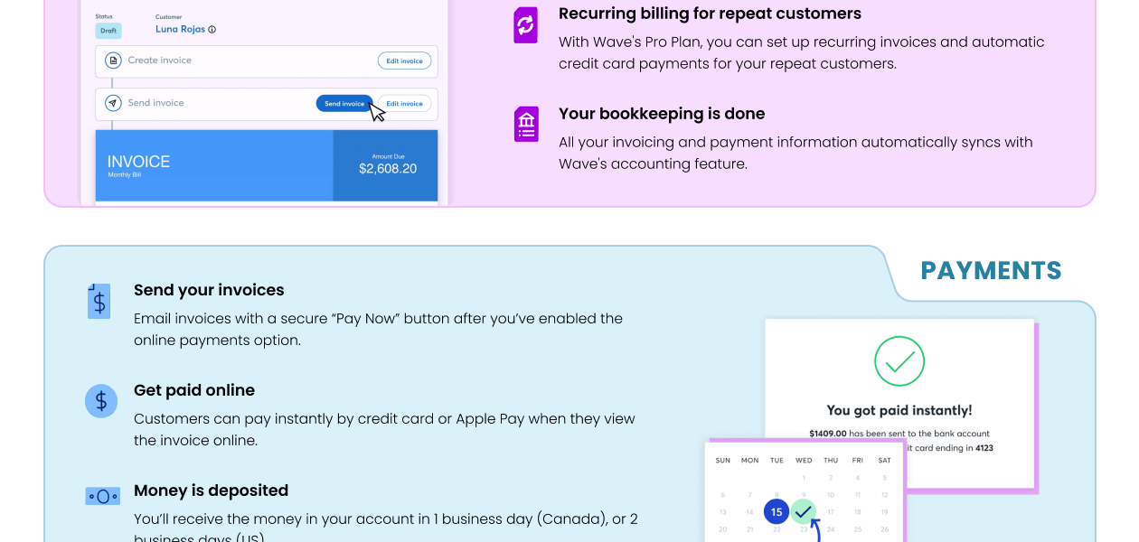Click the recurring billing circular arrows icon

[x=525, y=25]
